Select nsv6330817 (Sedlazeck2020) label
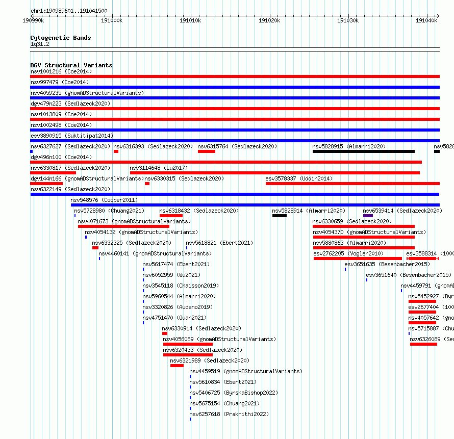 point(70,168)
